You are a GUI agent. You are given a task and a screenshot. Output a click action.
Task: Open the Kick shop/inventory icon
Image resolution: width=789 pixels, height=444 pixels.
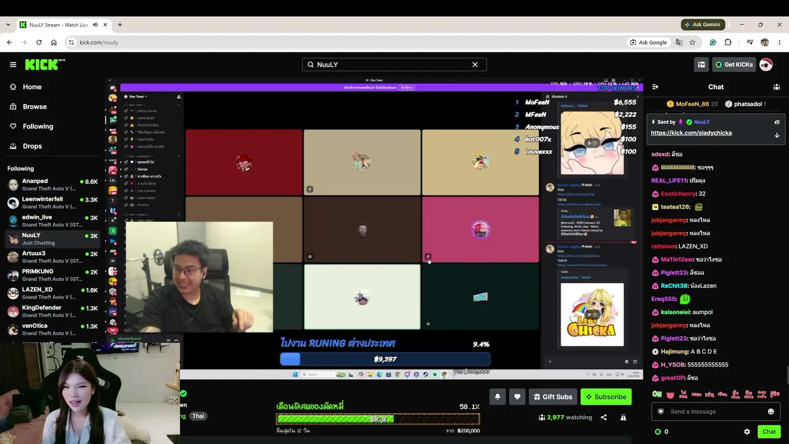click(701, 64)
